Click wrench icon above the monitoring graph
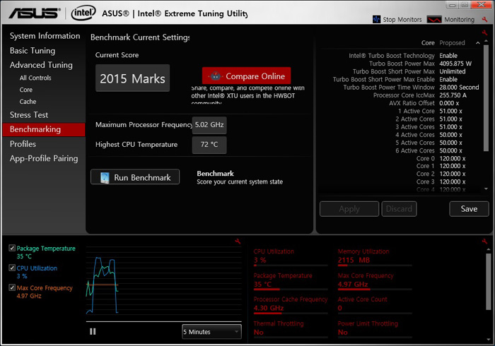This screenshot has height=346, width=495. coord(238,241)
